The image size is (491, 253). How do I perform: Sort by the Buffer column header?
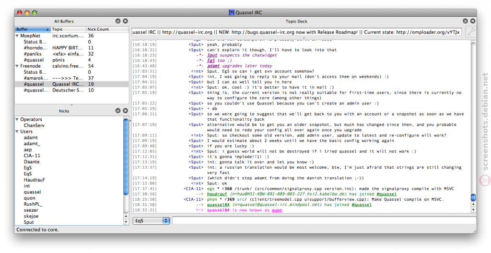(x=33, y=29)
